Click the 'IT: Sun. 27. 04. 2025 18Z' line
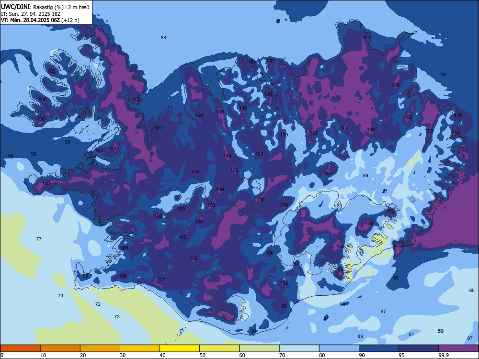479x359 pixels. pyautogui.click(x=31, y=14)
